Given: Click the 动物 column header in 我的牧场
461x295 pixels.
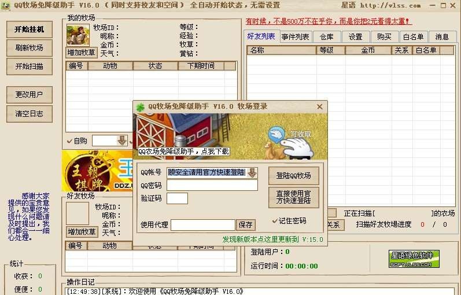Looking at the screenshot, I should 110,65.
